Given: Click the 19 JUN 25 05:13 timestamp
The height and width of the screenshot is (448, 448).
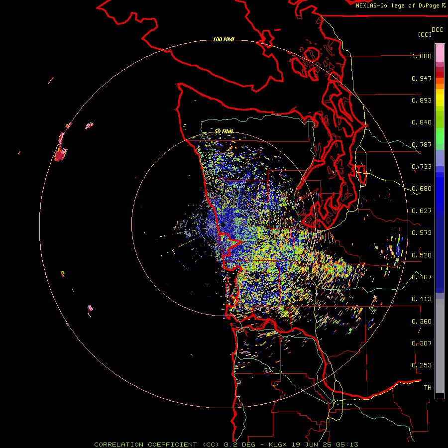Looking at the screenshot, I should pyautogui.click(x=325, y=445).
